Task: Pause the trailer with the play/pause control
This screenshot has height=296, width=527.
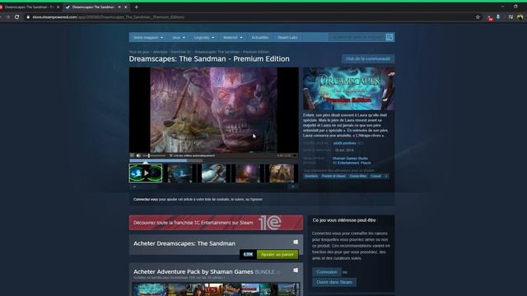Action: pos(132,155)
